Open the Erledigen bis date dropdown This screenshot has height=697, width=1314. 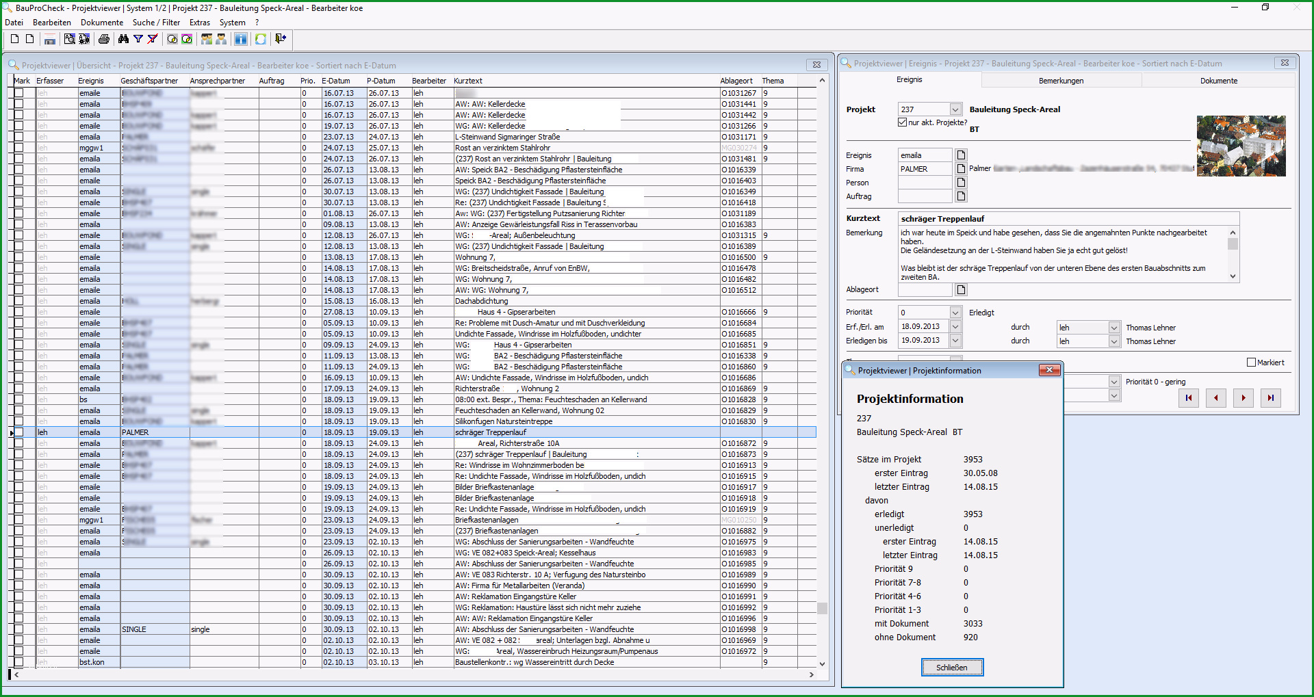955,341
